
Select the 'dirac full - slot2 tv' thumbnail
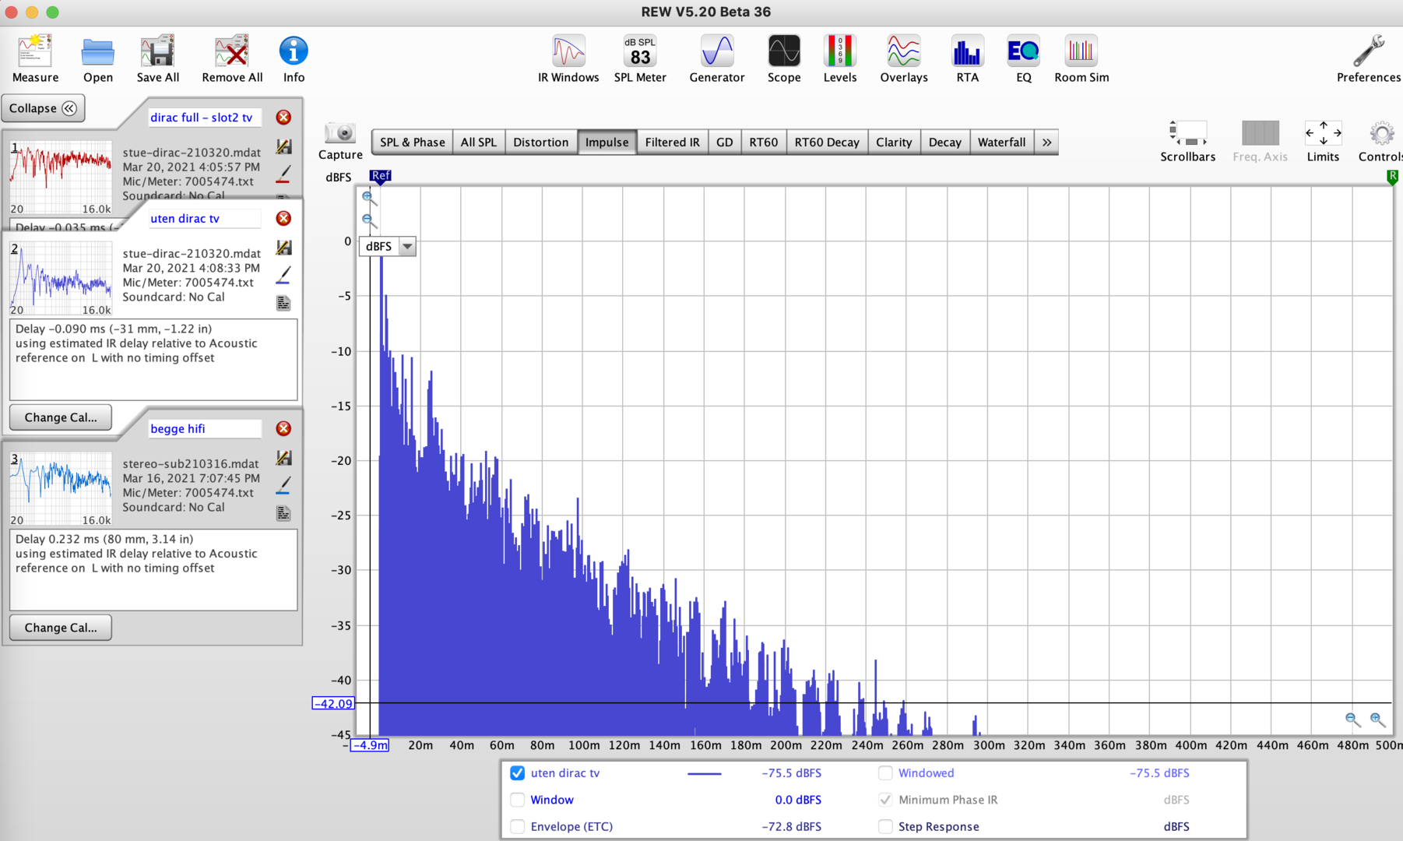tap(61, 178)
